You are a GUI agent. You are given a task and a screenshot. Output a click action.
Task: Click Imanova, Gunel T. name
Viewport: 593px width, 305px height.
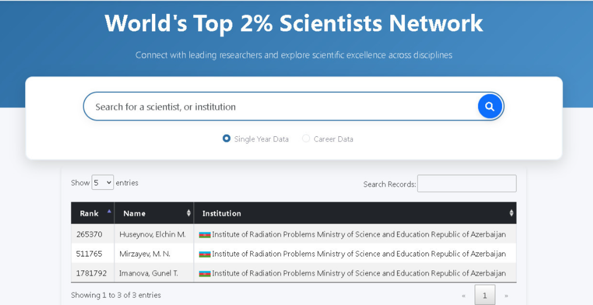point(150,274)
